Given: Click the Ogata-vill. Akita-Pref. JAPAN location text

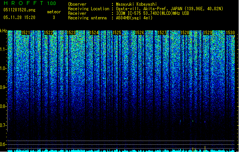Looking at the screenshot, I should click(169, 9).
